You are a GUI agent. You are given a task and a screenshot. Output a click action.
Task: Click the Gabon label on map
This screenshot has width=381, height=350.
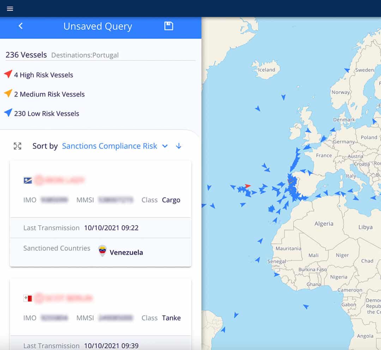(349, 304)
